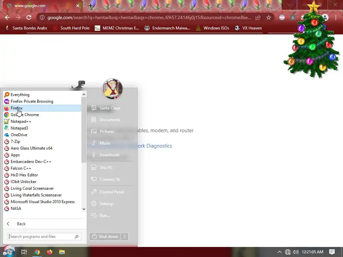Open the Windows ISOs bookmark
Image resolution: width=343 pixels, height=257 pixels.
click(212, 28)
